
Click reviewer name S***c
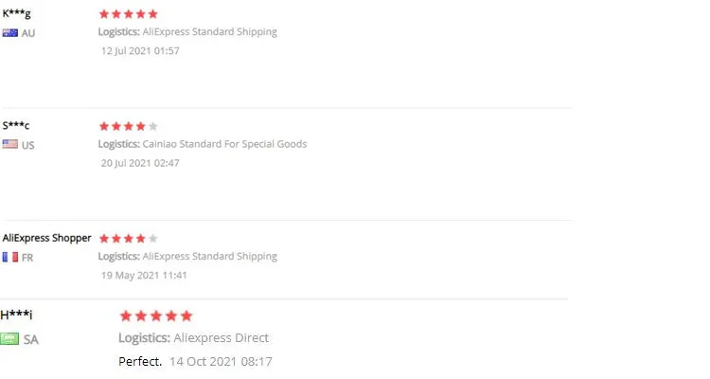tap(16, 125)
